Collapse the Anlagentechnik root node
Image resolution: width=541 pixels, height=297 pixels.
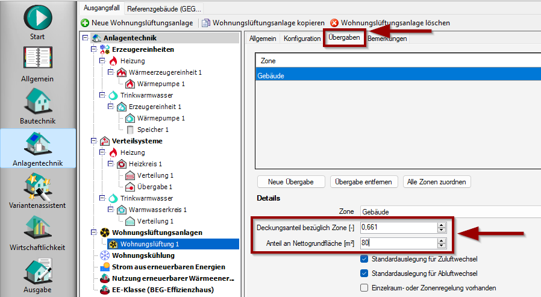tap(85, 37)
